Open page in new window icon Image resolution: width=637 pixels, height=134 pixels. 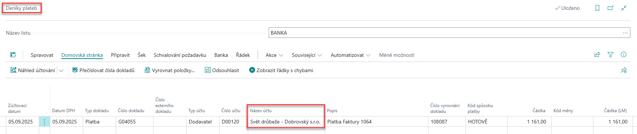click(x=610, y=8)
